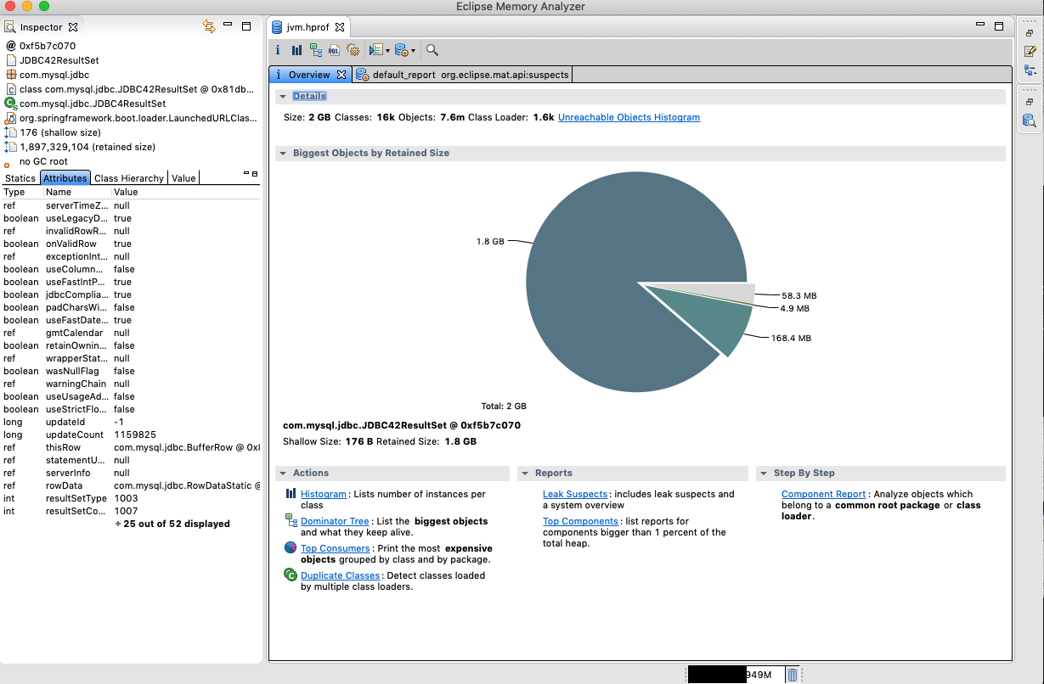Open the heap dump details icon in right trim
Image resolution: width=1044 pixels, height=684 pixels.
click(x=1030, y=121)
